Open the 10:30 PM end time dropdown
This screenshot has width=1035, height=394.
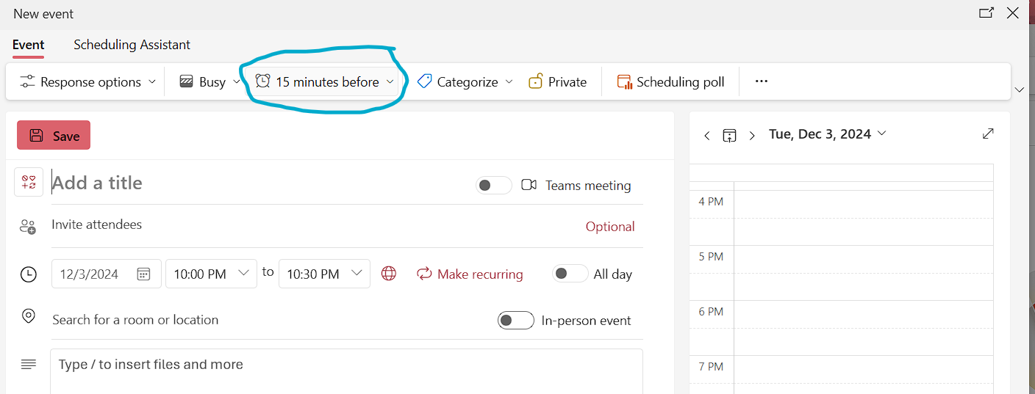point(324,274)
